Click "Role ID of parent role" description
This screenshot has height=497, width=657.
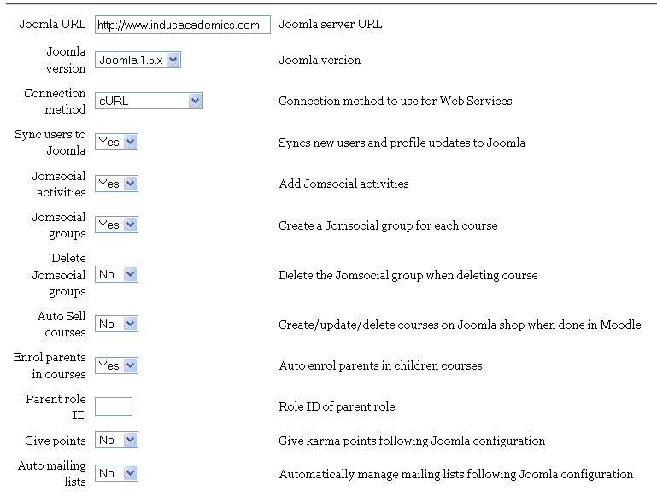pos(337,406)
